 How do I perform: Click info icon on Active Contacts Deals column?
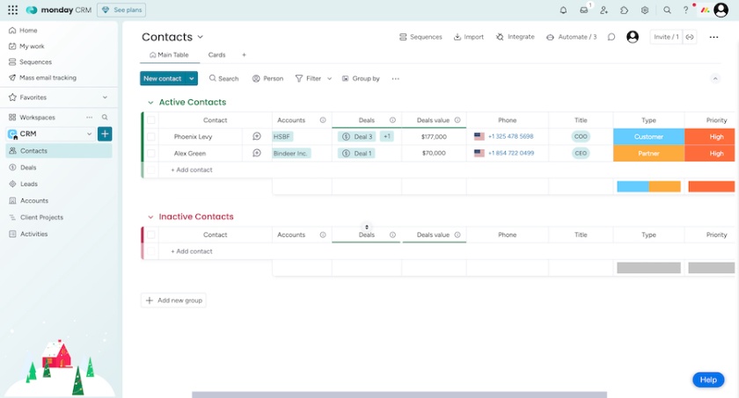(392, 120)
